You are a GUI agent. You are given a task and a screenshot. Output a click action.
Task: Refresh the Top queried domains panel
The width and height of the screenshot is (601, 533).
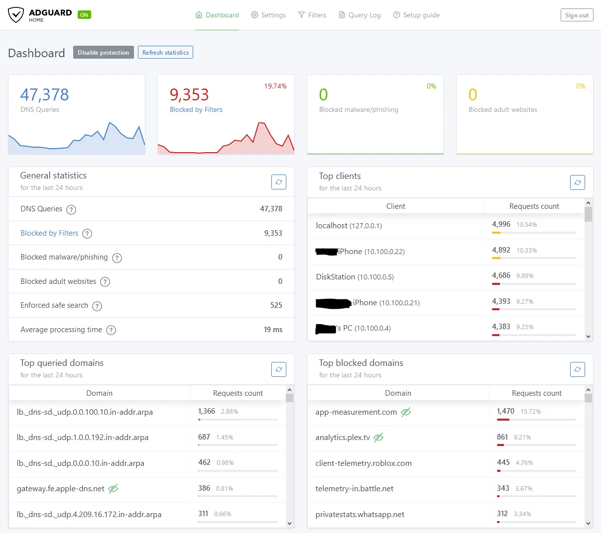tap(279, 369)
